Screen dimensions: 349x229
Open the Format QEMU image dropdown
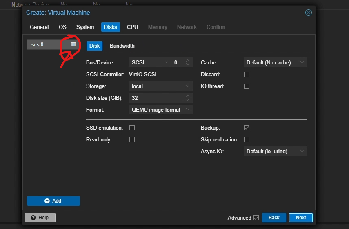(x=161, y=110)
